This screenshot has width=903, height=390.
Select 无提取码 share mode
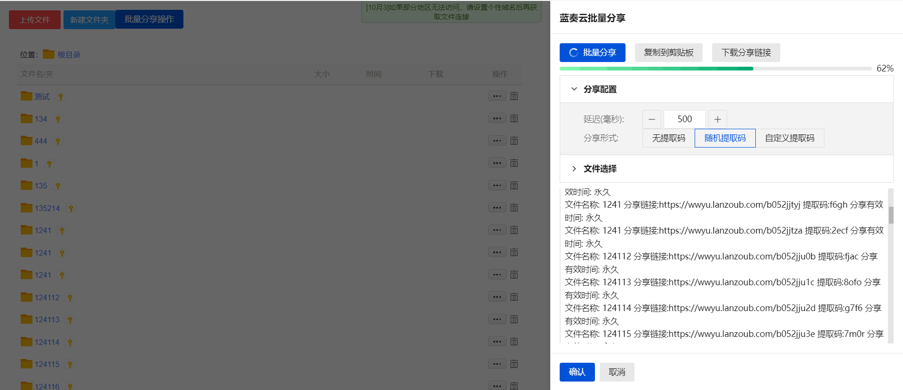point(668,138)
